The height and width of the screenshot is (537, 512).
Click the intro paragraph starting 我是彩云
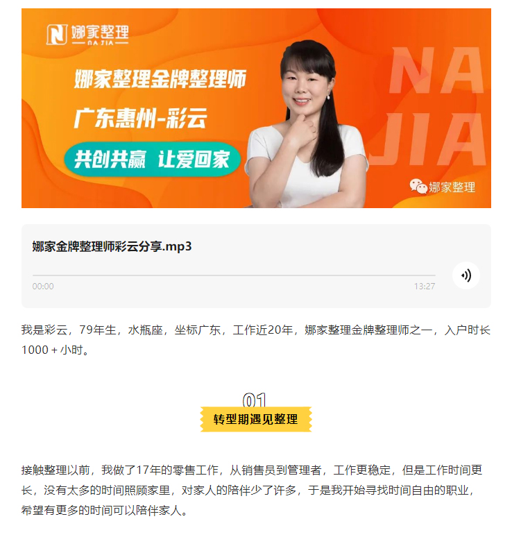click(x=256, y=340)
